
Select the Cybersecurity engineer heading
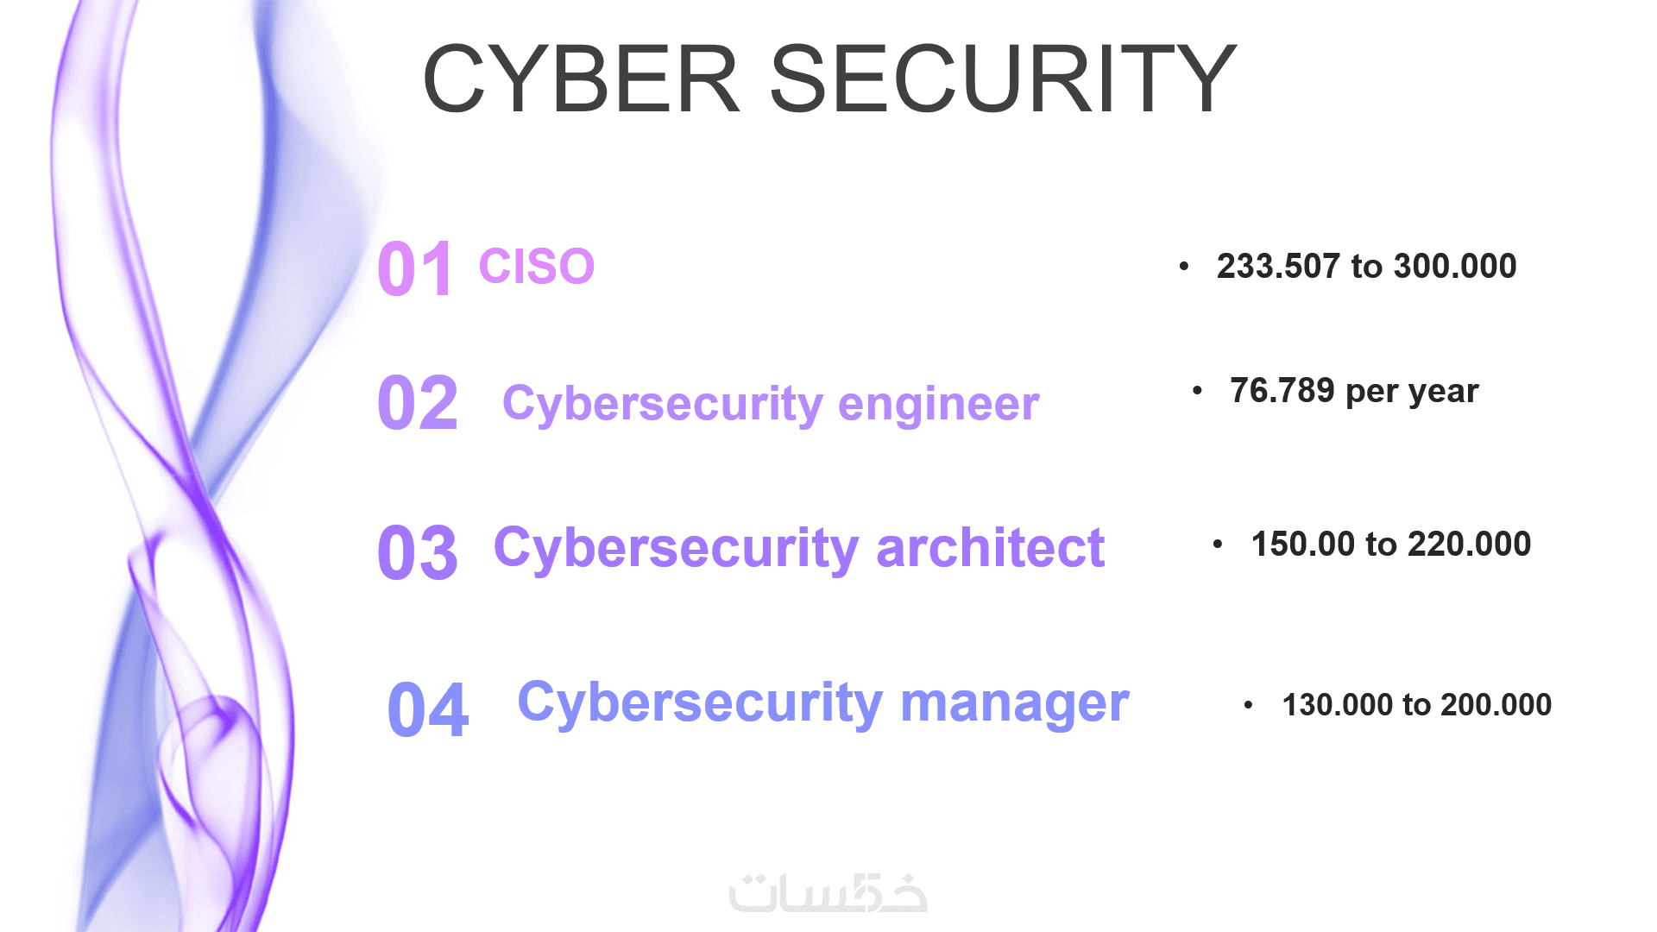tap(771, 404)
